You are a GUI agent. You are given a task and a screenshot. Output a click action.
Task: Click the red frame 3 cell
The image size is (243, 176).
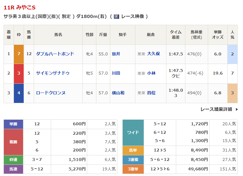coord(19,73)
